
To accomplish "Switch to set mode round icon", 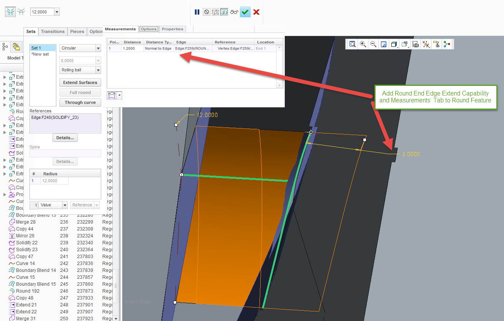I will [x=10, y=12].
